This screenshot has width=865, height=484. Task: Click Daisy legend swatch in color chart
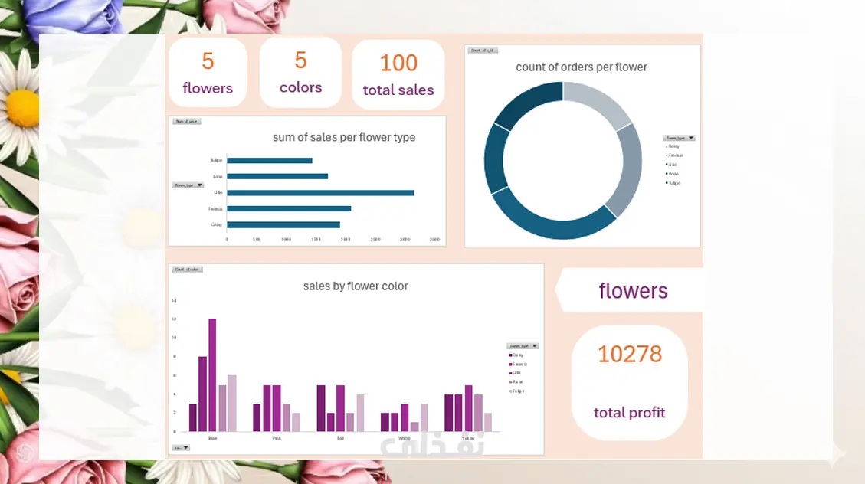click(511, 355)
